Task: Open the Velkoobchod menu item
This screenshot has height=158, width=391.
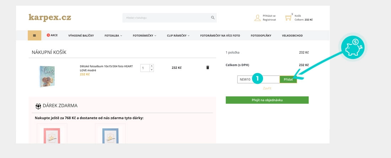Action: click(x=292, y=36)
